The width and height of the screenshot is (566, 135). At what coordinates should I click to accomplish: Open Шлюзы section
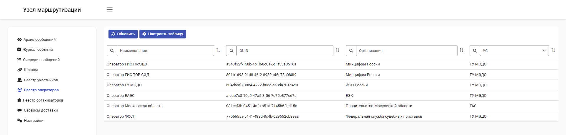(31, 70)
